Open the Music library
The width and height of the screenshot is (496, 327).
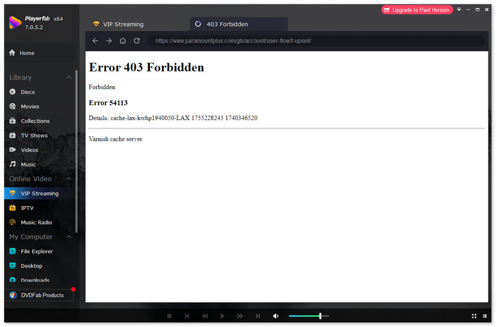coord(40,165)
